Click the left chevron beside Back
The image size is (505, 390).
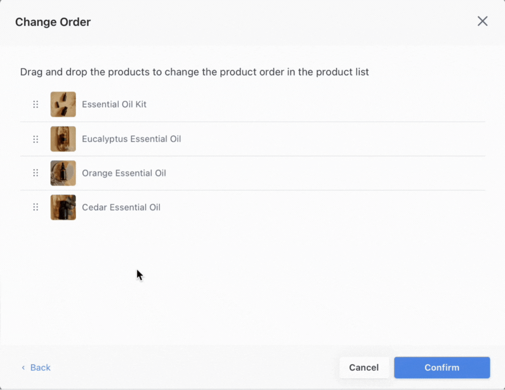23,368
